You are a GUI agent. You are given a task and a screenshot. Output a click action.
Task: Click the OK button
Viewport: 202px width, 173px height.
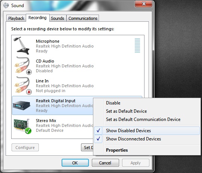pos(75,163)
